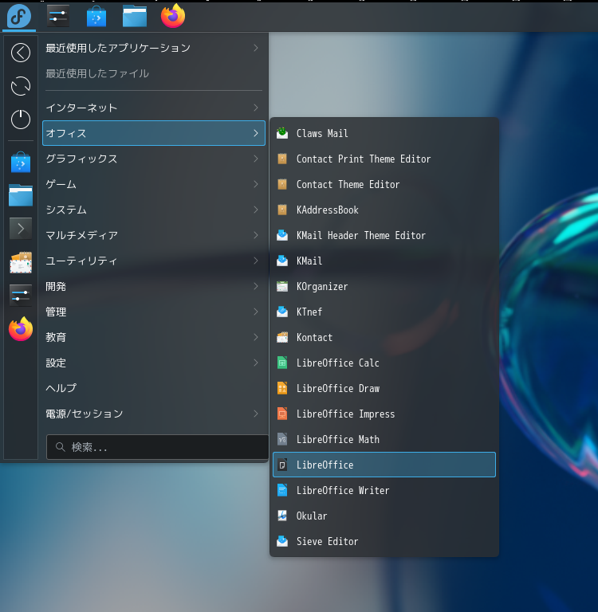
Task: Launch the highlighted LibreOffice entry
Action: (x=384, y=465)
